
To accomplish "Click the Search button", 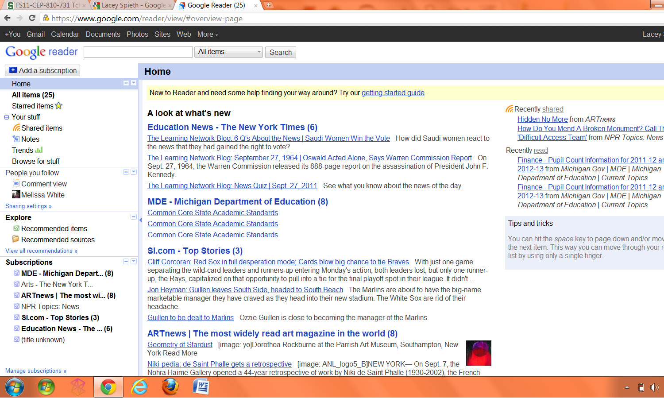I will click(281, 52).
